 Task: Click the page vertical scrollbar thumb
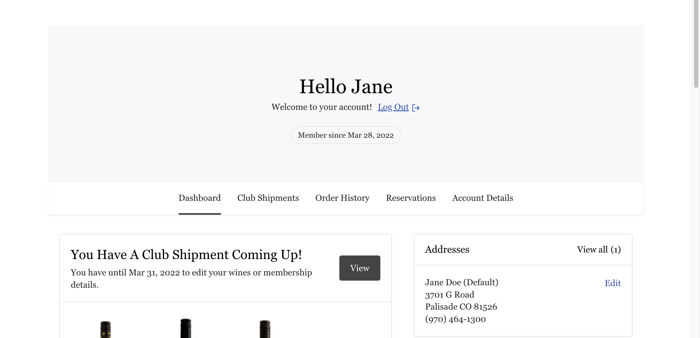pos(696,44)
